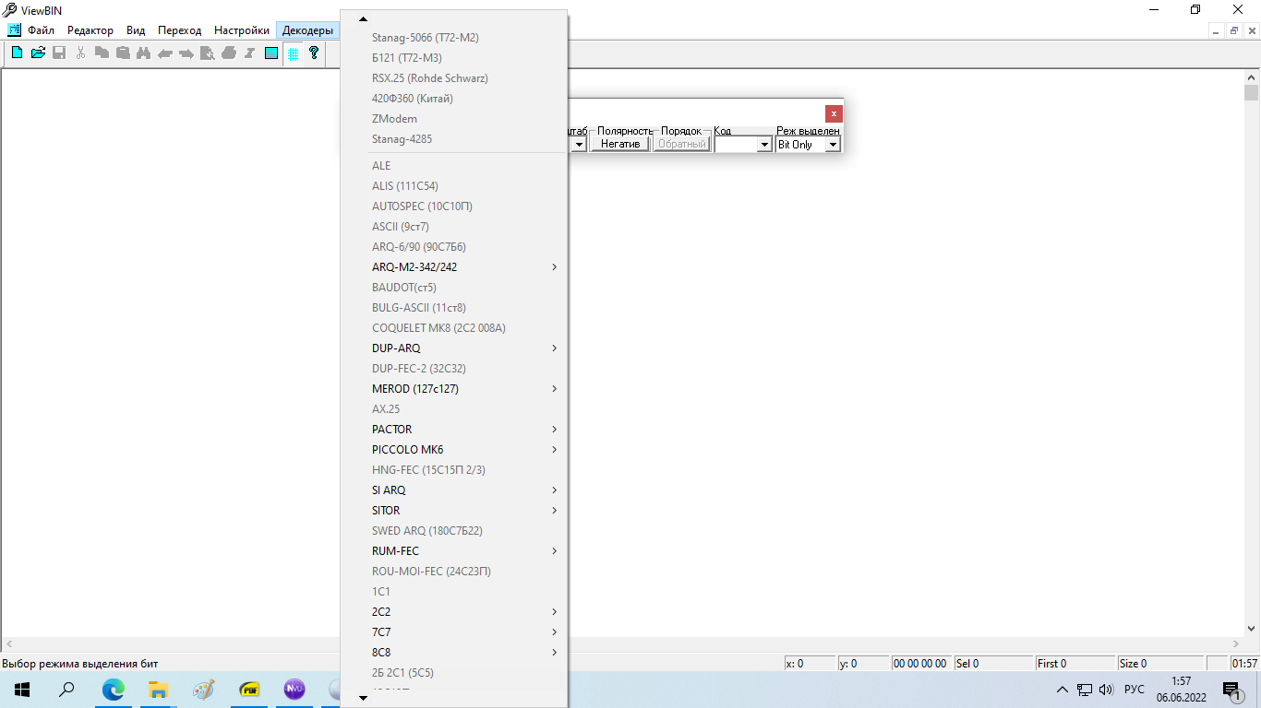This screenshot has height=708, width=1261.
Task: Open the purple NVU taskbar icon
Action: pyautogui.click(x=294, y=690)
